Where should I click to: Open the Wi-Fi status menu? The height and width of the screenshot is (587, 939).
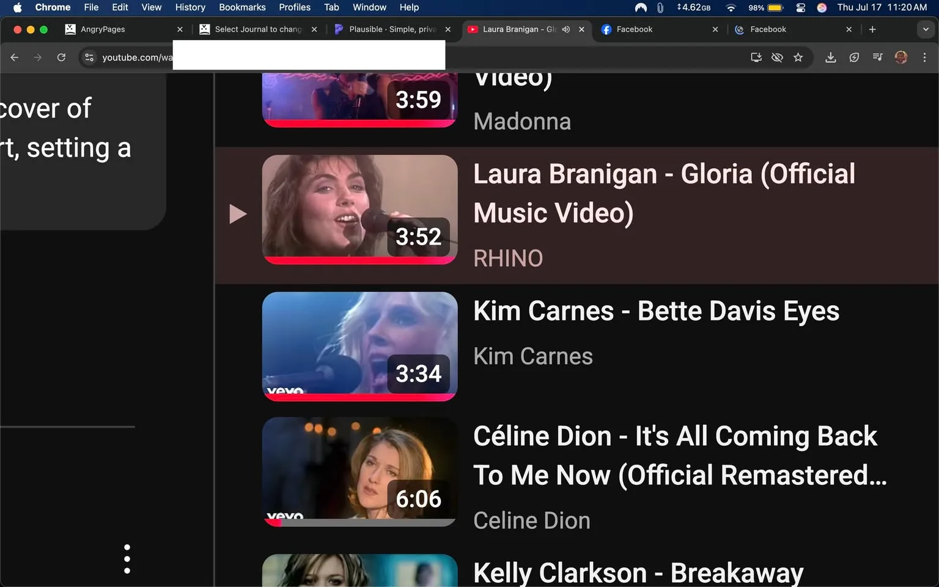click(x=731, y=8)
